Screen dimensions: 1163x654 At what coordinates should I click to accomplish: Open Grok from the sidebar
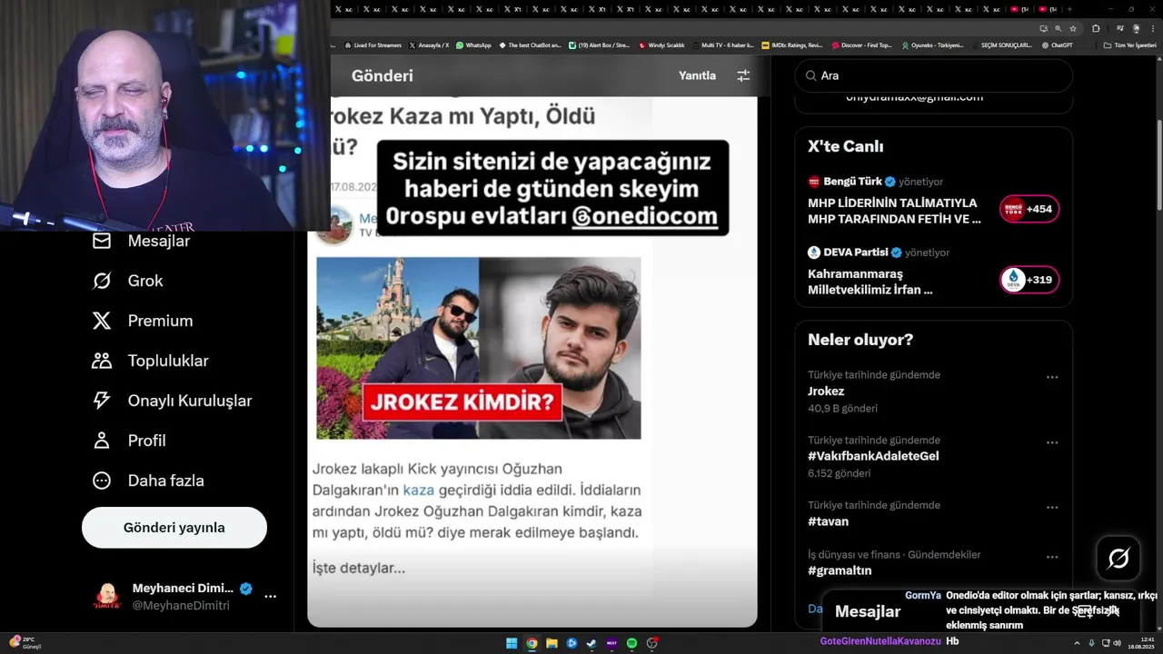click(x=127, y=281)
